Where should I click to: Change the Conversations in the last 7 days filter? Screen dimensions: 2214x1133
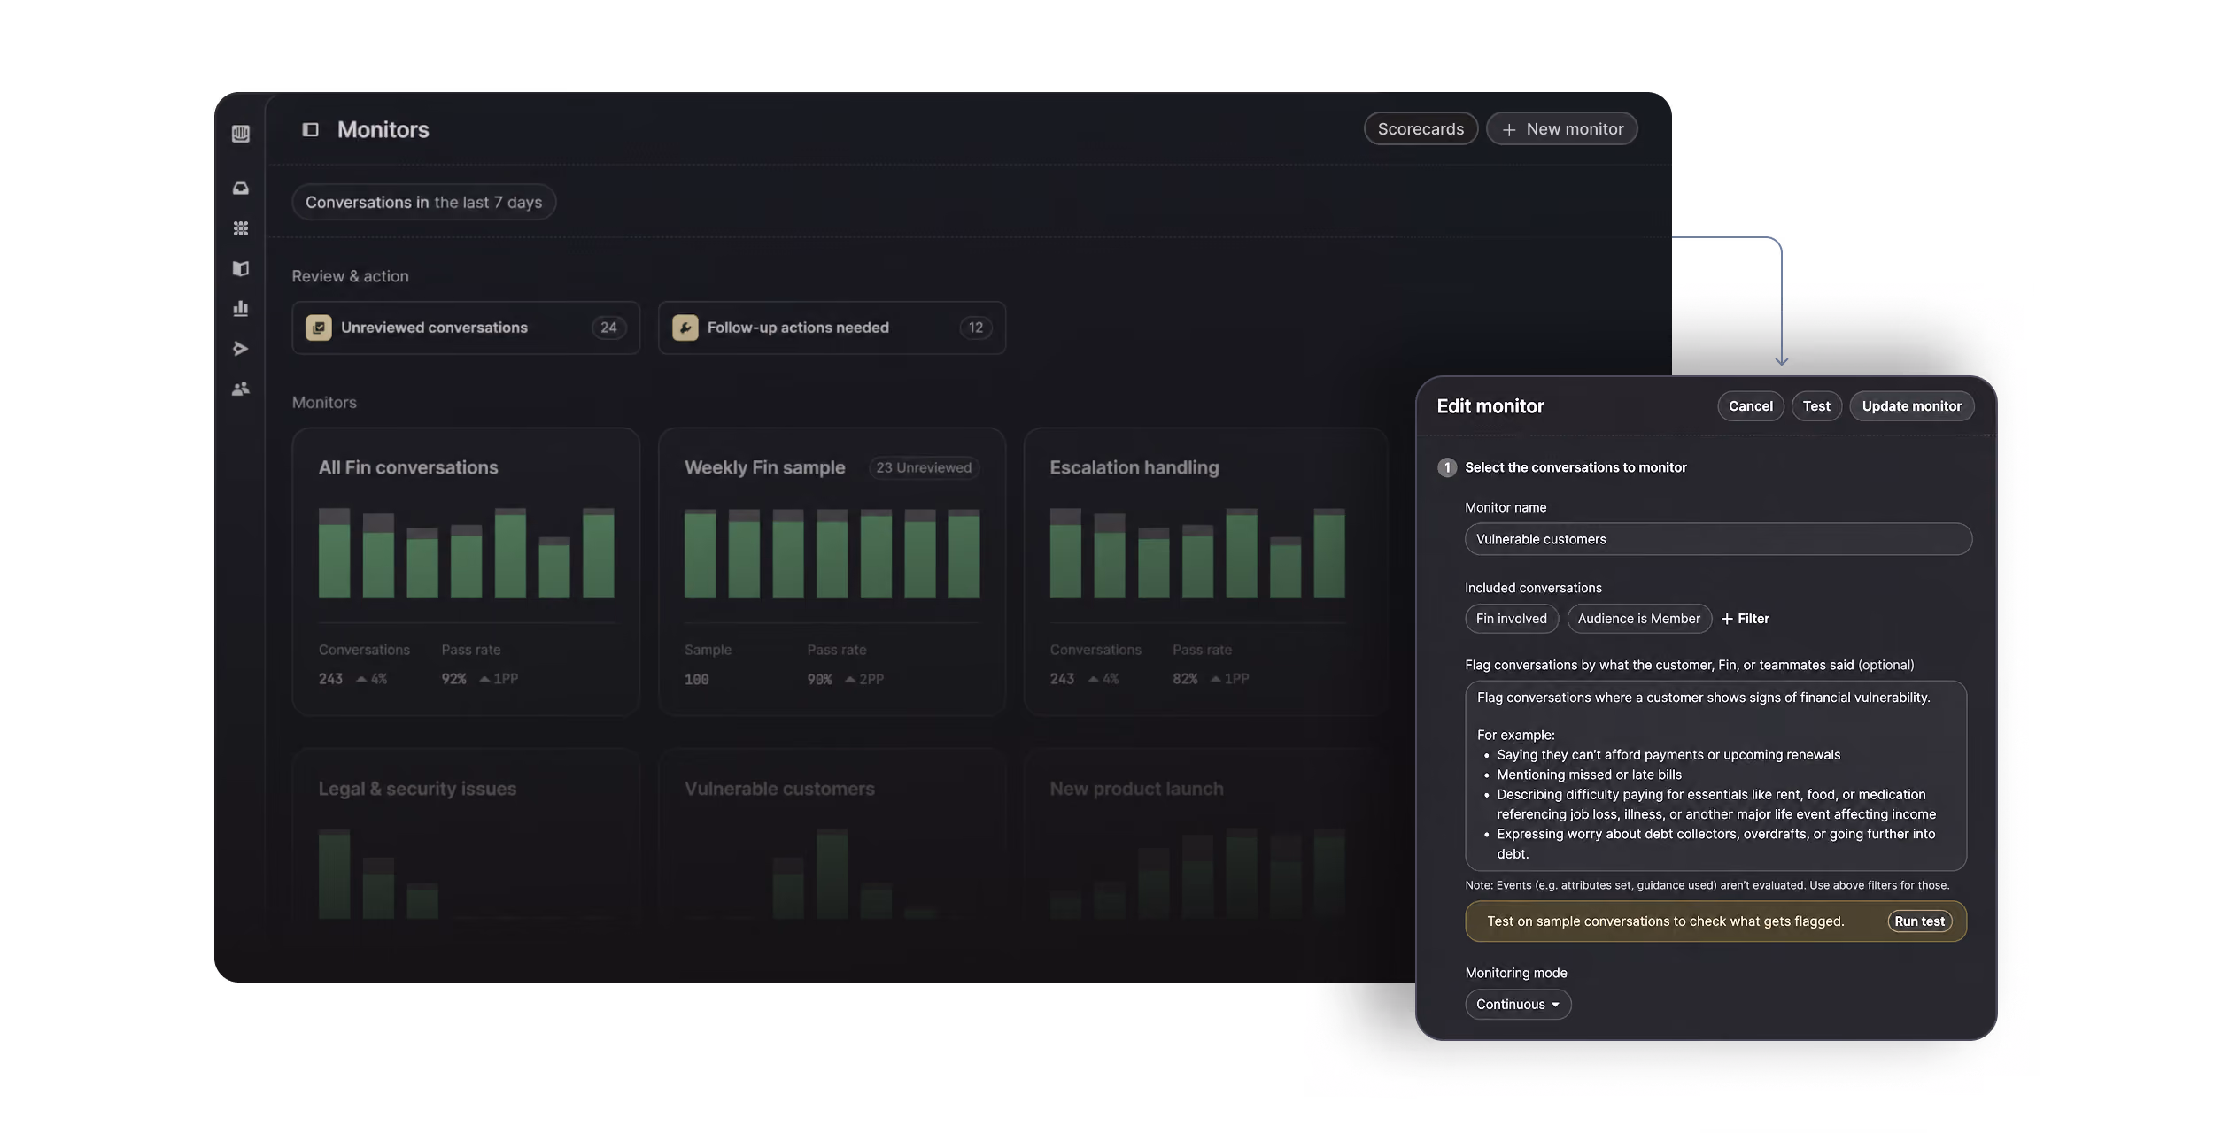coord(423,202)
